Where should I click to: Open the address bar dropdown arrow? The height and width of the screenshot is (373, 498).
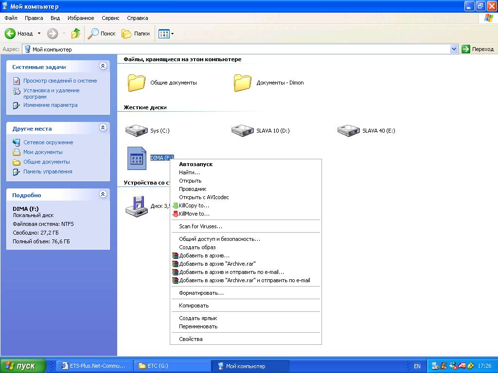click(454, 49)
